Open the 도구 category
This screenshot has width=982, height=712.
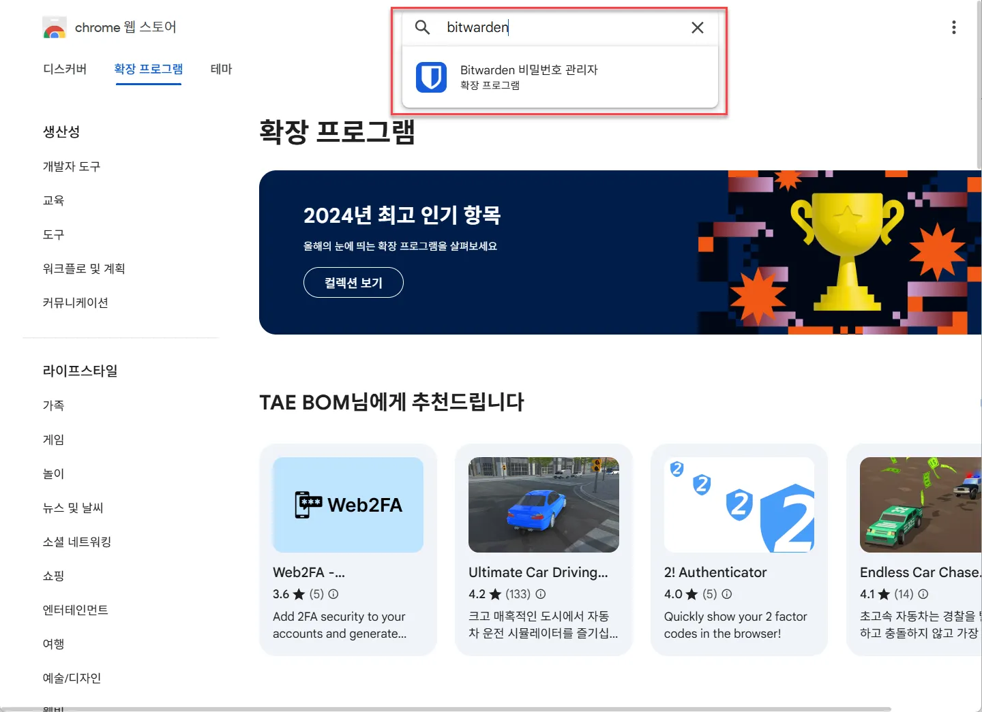pyautogui.click(x=53, y=234)
